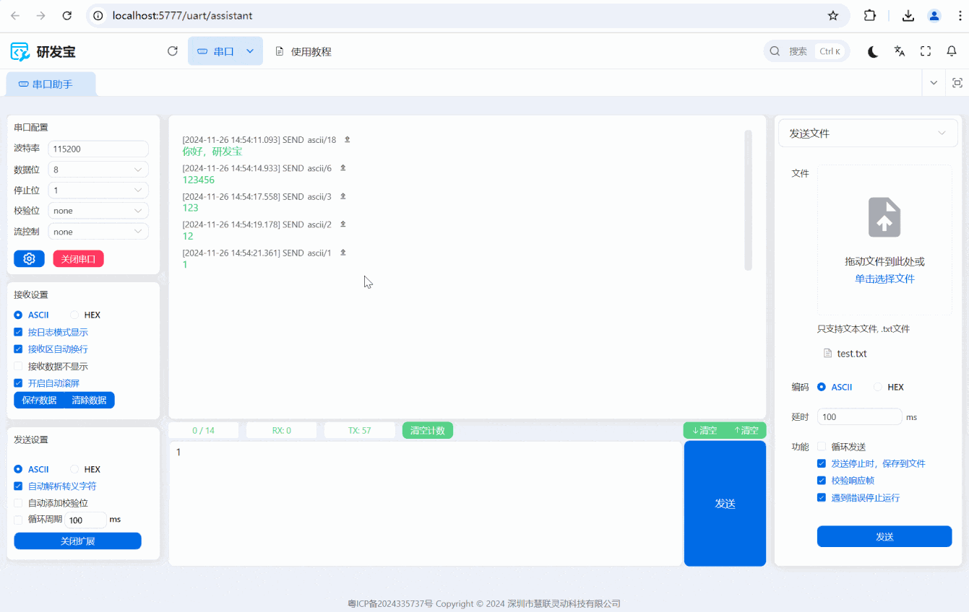Screen dimensions: 969x612
Task: Click the language translate icon
Action: (x=900, y=51)
